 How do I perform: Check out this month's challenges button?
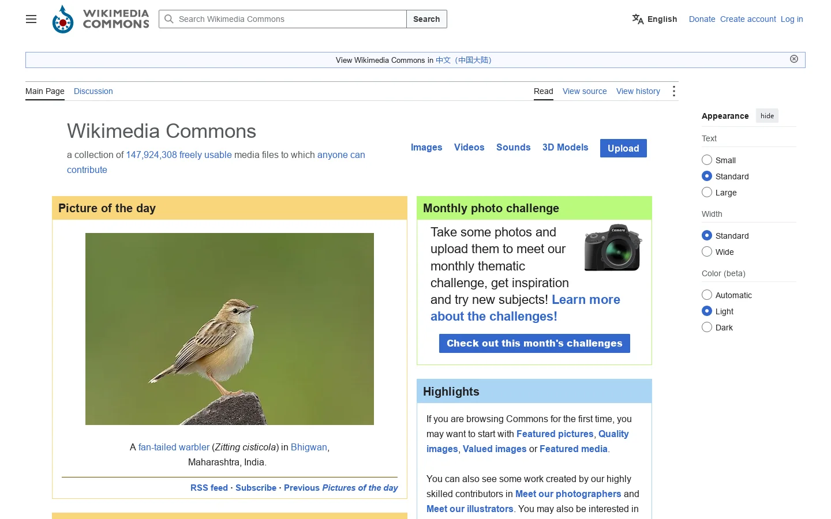click(534, 343)
